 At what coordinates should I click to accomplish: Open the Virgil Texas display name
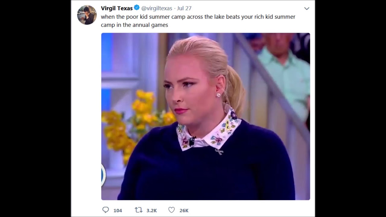coord(117,8)
